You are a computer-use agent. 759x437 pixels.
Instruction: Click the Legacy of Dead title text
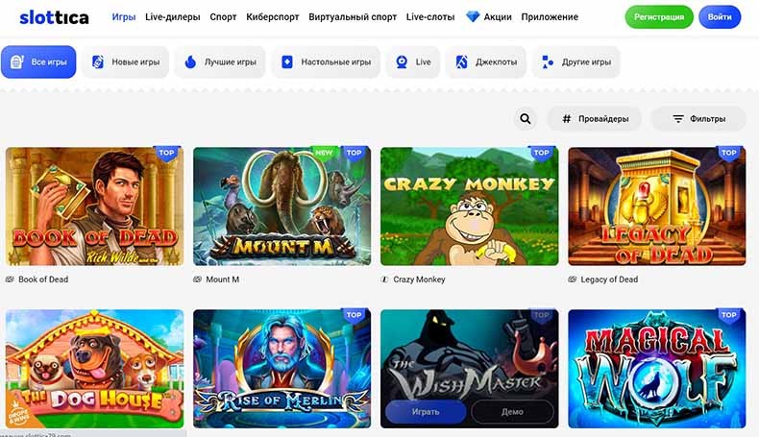click(x=609, y=279)
